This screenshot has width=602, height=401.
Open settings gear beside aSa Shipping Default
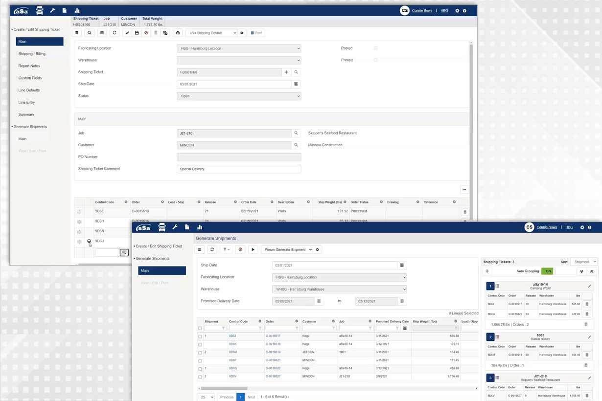[242, 33]
